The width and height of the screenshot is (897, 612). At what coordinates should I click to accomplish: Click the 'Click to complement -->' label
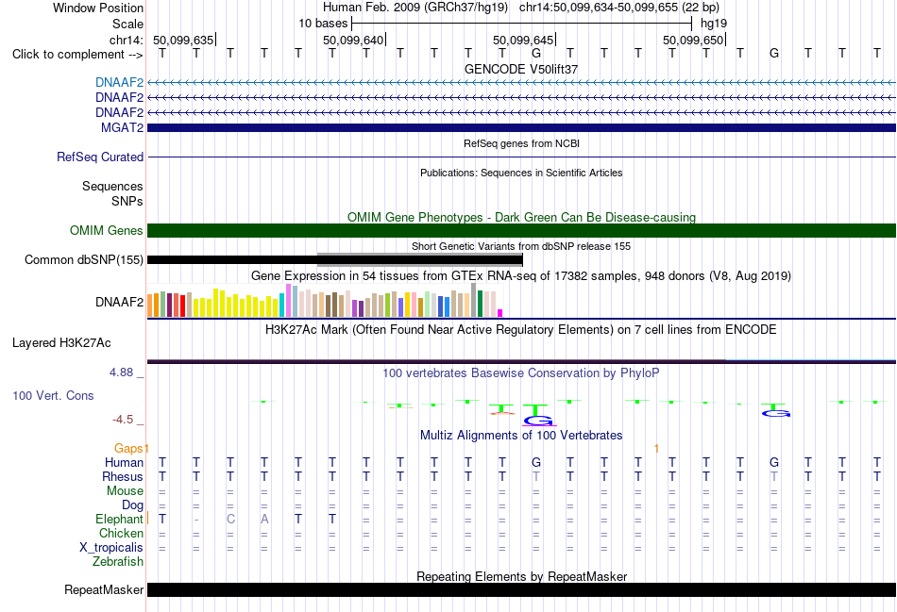click(77, 55)
